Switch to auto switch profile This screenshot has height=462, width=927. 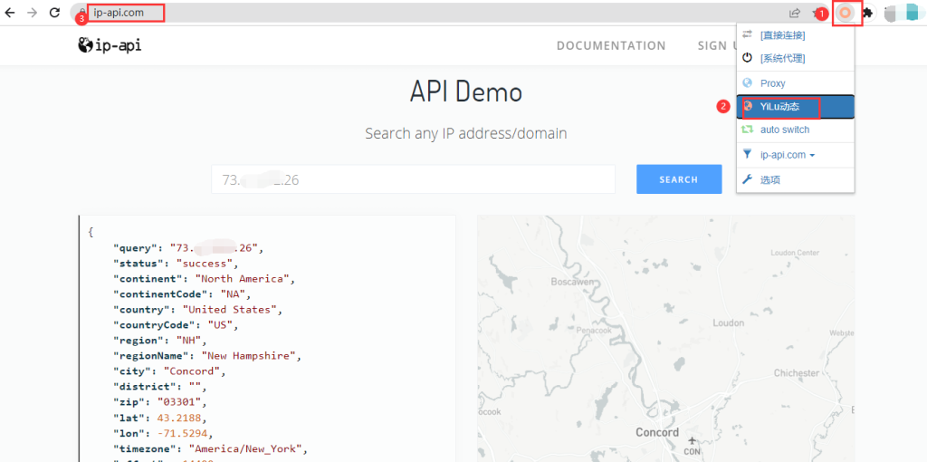pyautogui.click(x=795, y=130)
